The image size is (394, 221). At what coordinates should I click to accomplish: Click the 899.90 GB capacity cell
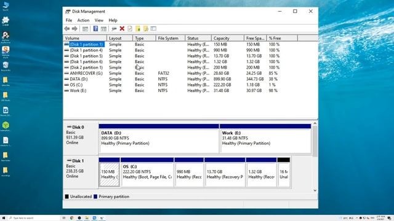(222, 79)
